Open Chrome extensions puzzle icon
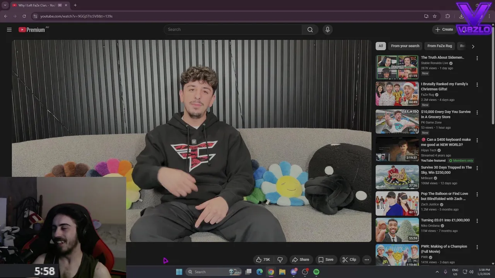Viewport: 495px width, 278px height. click(447, 16)
